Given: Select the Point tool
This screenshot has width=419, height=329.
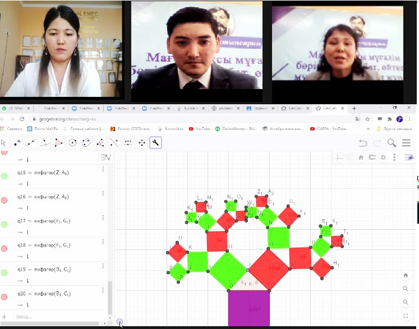Looking at the screenshot, I should coord(17,142).
